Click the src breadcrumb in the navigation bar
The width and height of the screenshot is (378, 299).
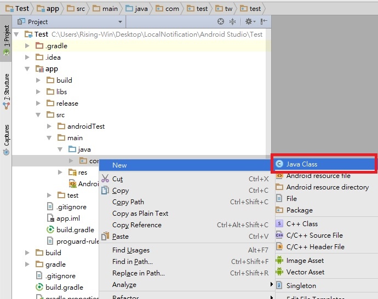coord(76,9)
